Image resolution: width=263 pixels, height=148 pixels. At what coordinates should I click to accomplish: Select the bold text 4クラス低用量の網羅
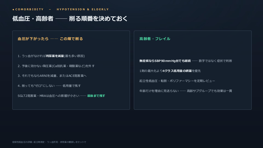click(x=177, y=71)
